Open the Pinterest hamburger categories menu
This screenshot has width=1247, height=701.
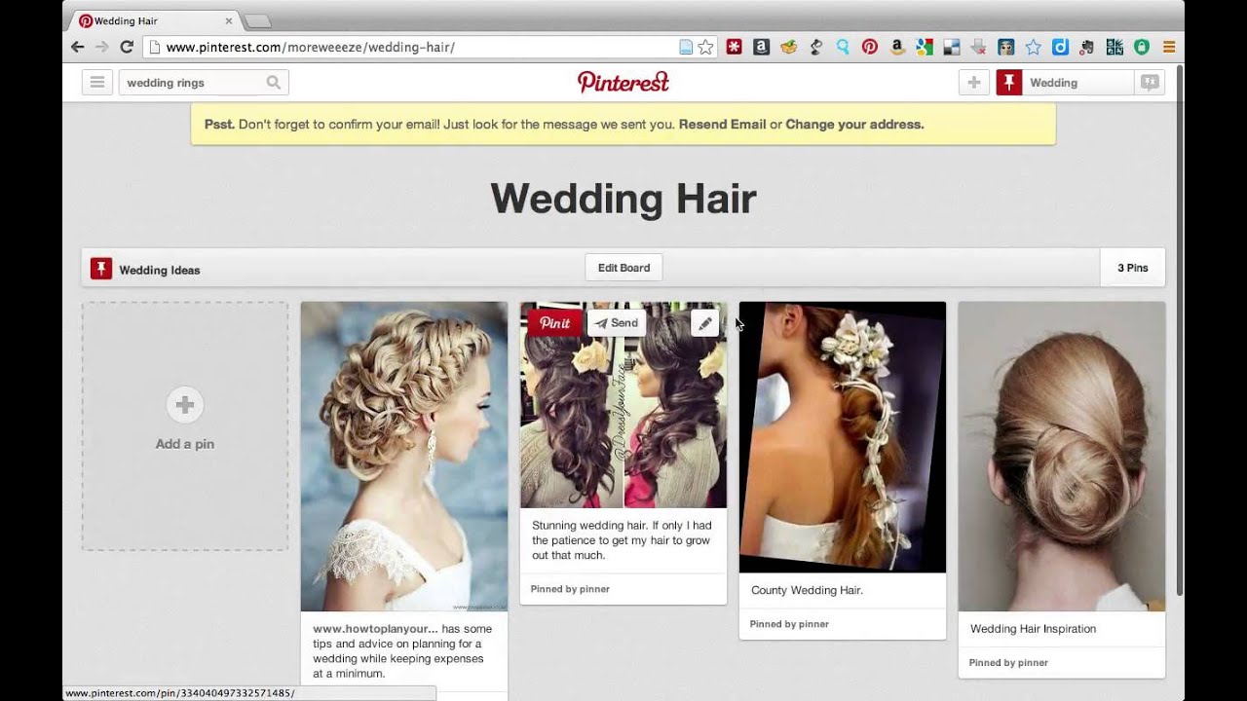[x=97, y=83]
